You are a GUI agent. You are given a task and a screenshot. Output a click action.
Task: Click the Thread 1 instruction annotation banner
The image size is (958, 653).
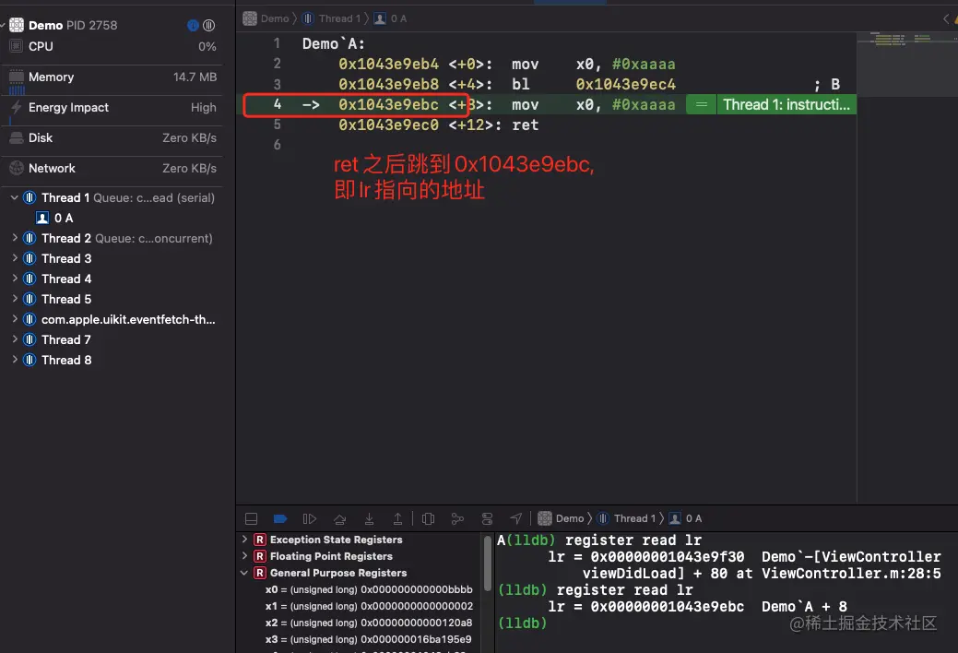click(787, 104)
